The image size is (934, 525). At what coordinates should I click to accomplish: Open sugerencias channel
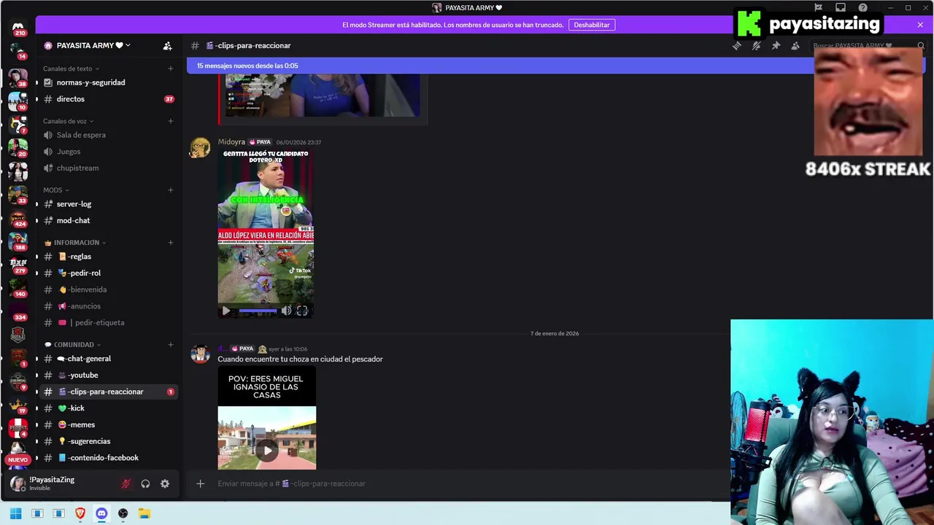click(x=108, y=441)
